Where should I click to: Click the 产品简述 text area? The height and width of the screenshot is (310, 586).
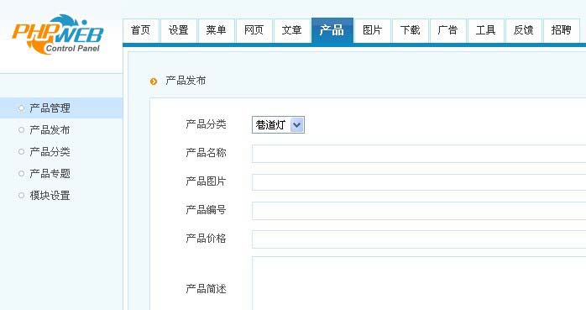(419, 283)
